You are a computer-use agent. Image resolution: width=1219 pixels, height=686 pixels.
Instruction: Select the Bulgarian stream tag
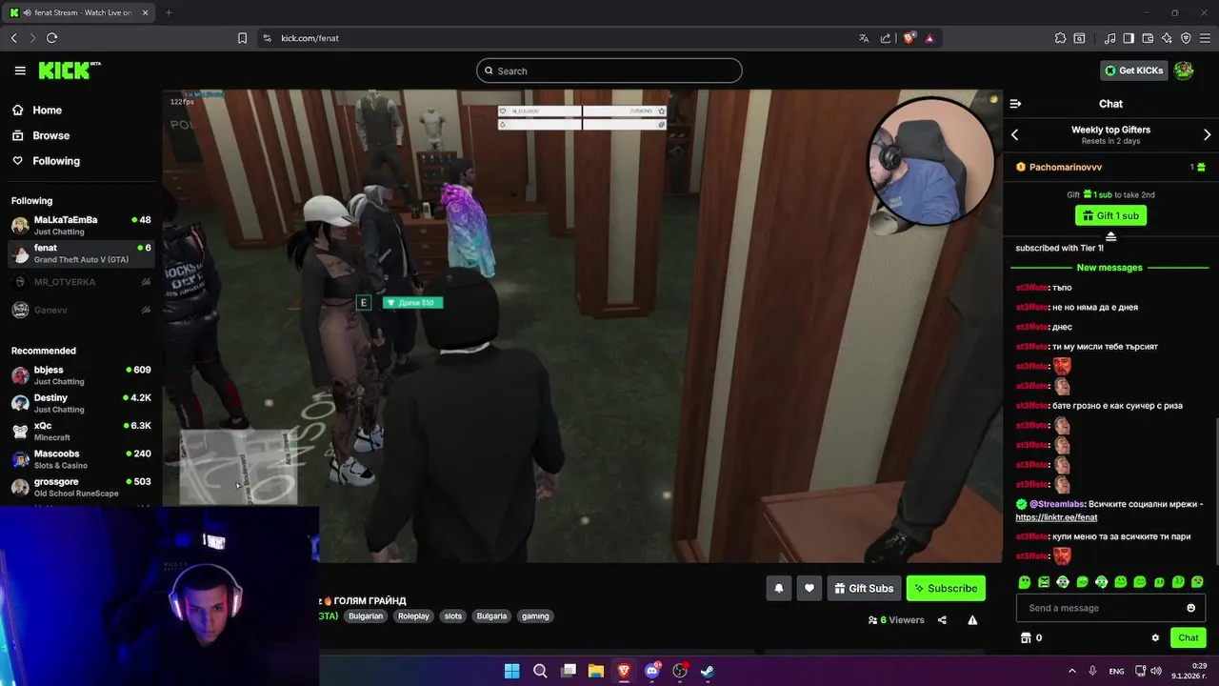pos(366,616)
